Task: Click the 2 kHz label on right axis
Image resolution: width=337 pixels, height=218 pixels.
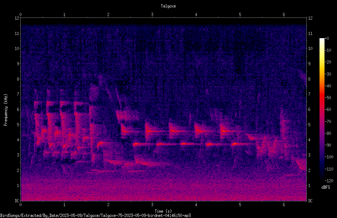Action: coord(309,170)
